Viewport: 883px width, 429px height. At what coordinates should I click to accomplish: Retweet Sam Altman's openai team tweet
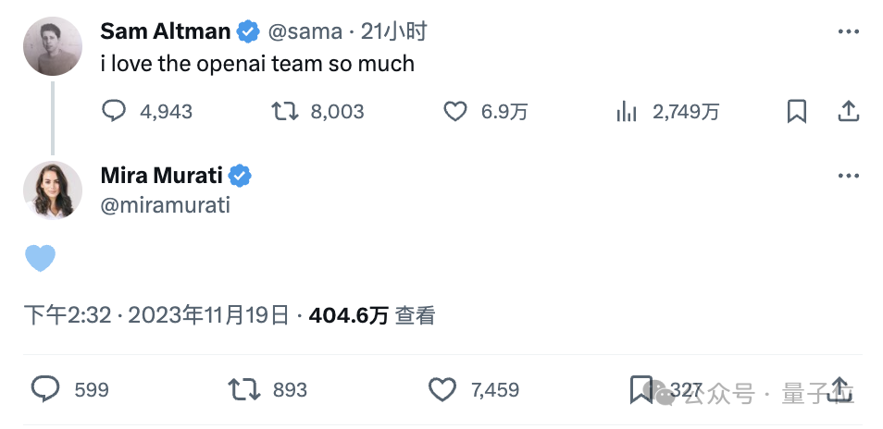285,111
